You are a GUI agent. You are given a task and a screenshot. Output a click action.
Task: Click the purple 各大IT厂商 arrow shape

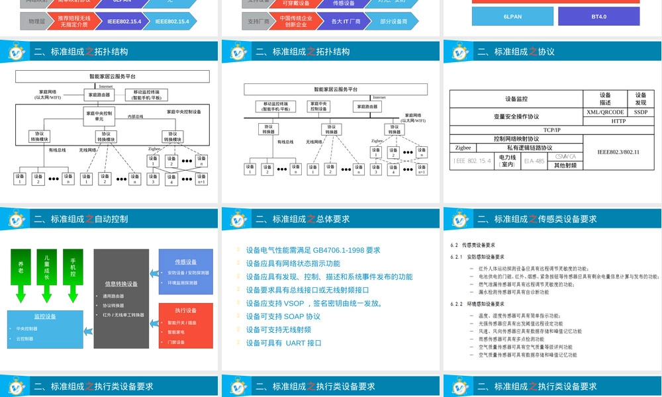[x=344, y=21]
